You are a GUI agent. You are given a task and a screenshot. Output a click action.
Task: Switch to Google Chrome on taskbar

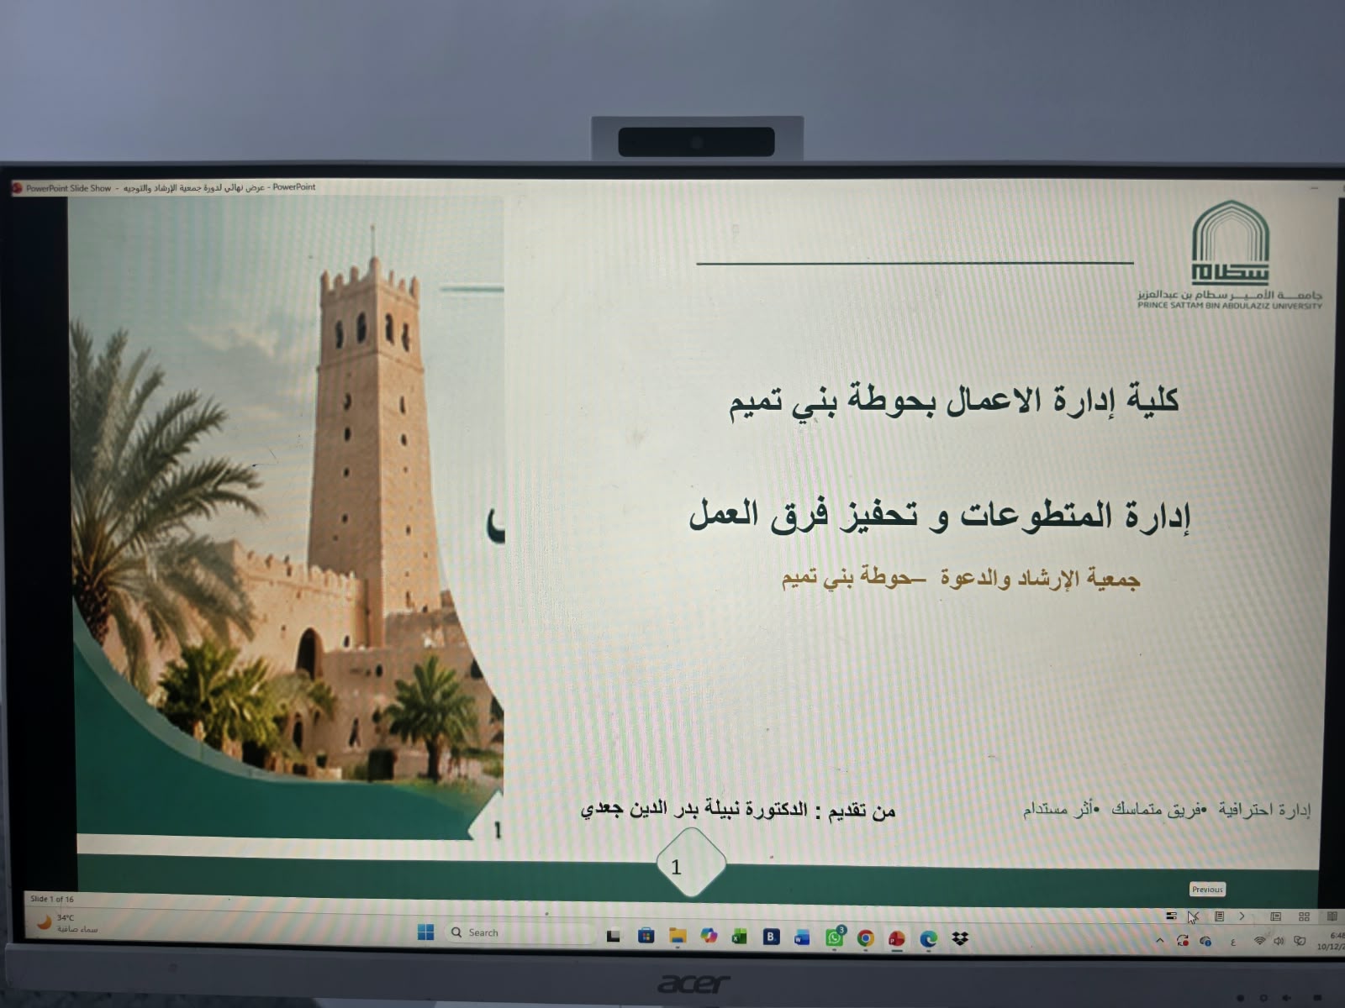(x=865, y=938)
